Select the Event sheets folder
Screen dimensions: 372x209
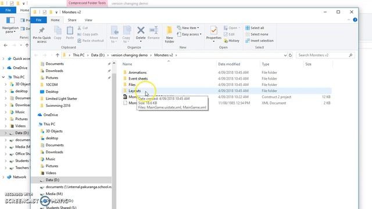tap(138, 79)
